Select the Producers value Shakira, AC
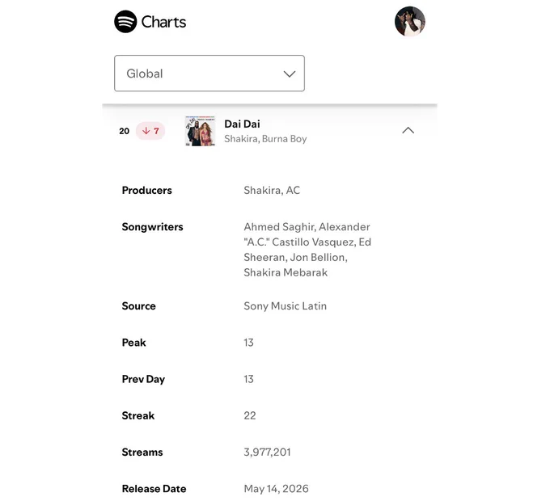550x501 pixels. coord(272,190)
